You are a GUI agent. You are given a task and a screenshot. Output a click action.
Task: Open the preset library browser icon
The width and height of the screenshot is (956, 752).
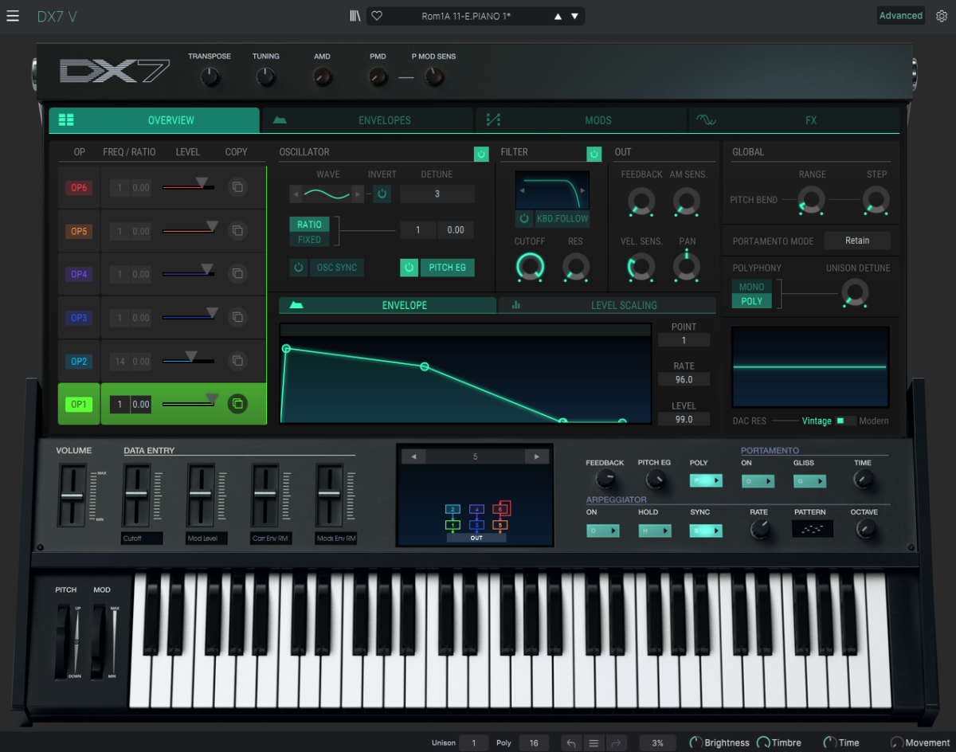(355, 16)
